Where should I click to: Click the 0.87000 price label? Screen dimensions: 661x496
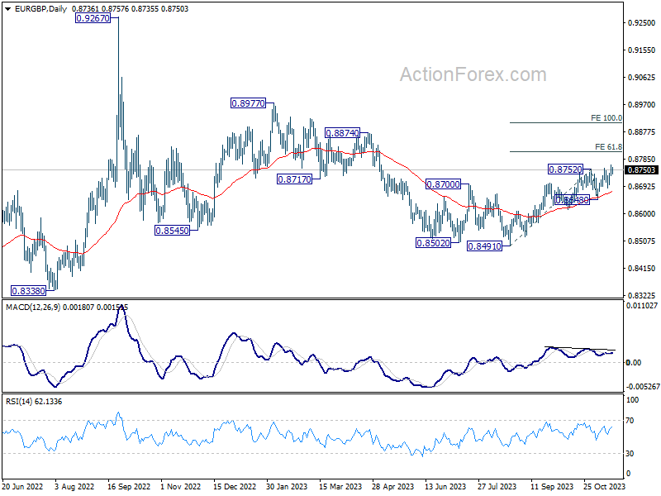tap(443, 184)
